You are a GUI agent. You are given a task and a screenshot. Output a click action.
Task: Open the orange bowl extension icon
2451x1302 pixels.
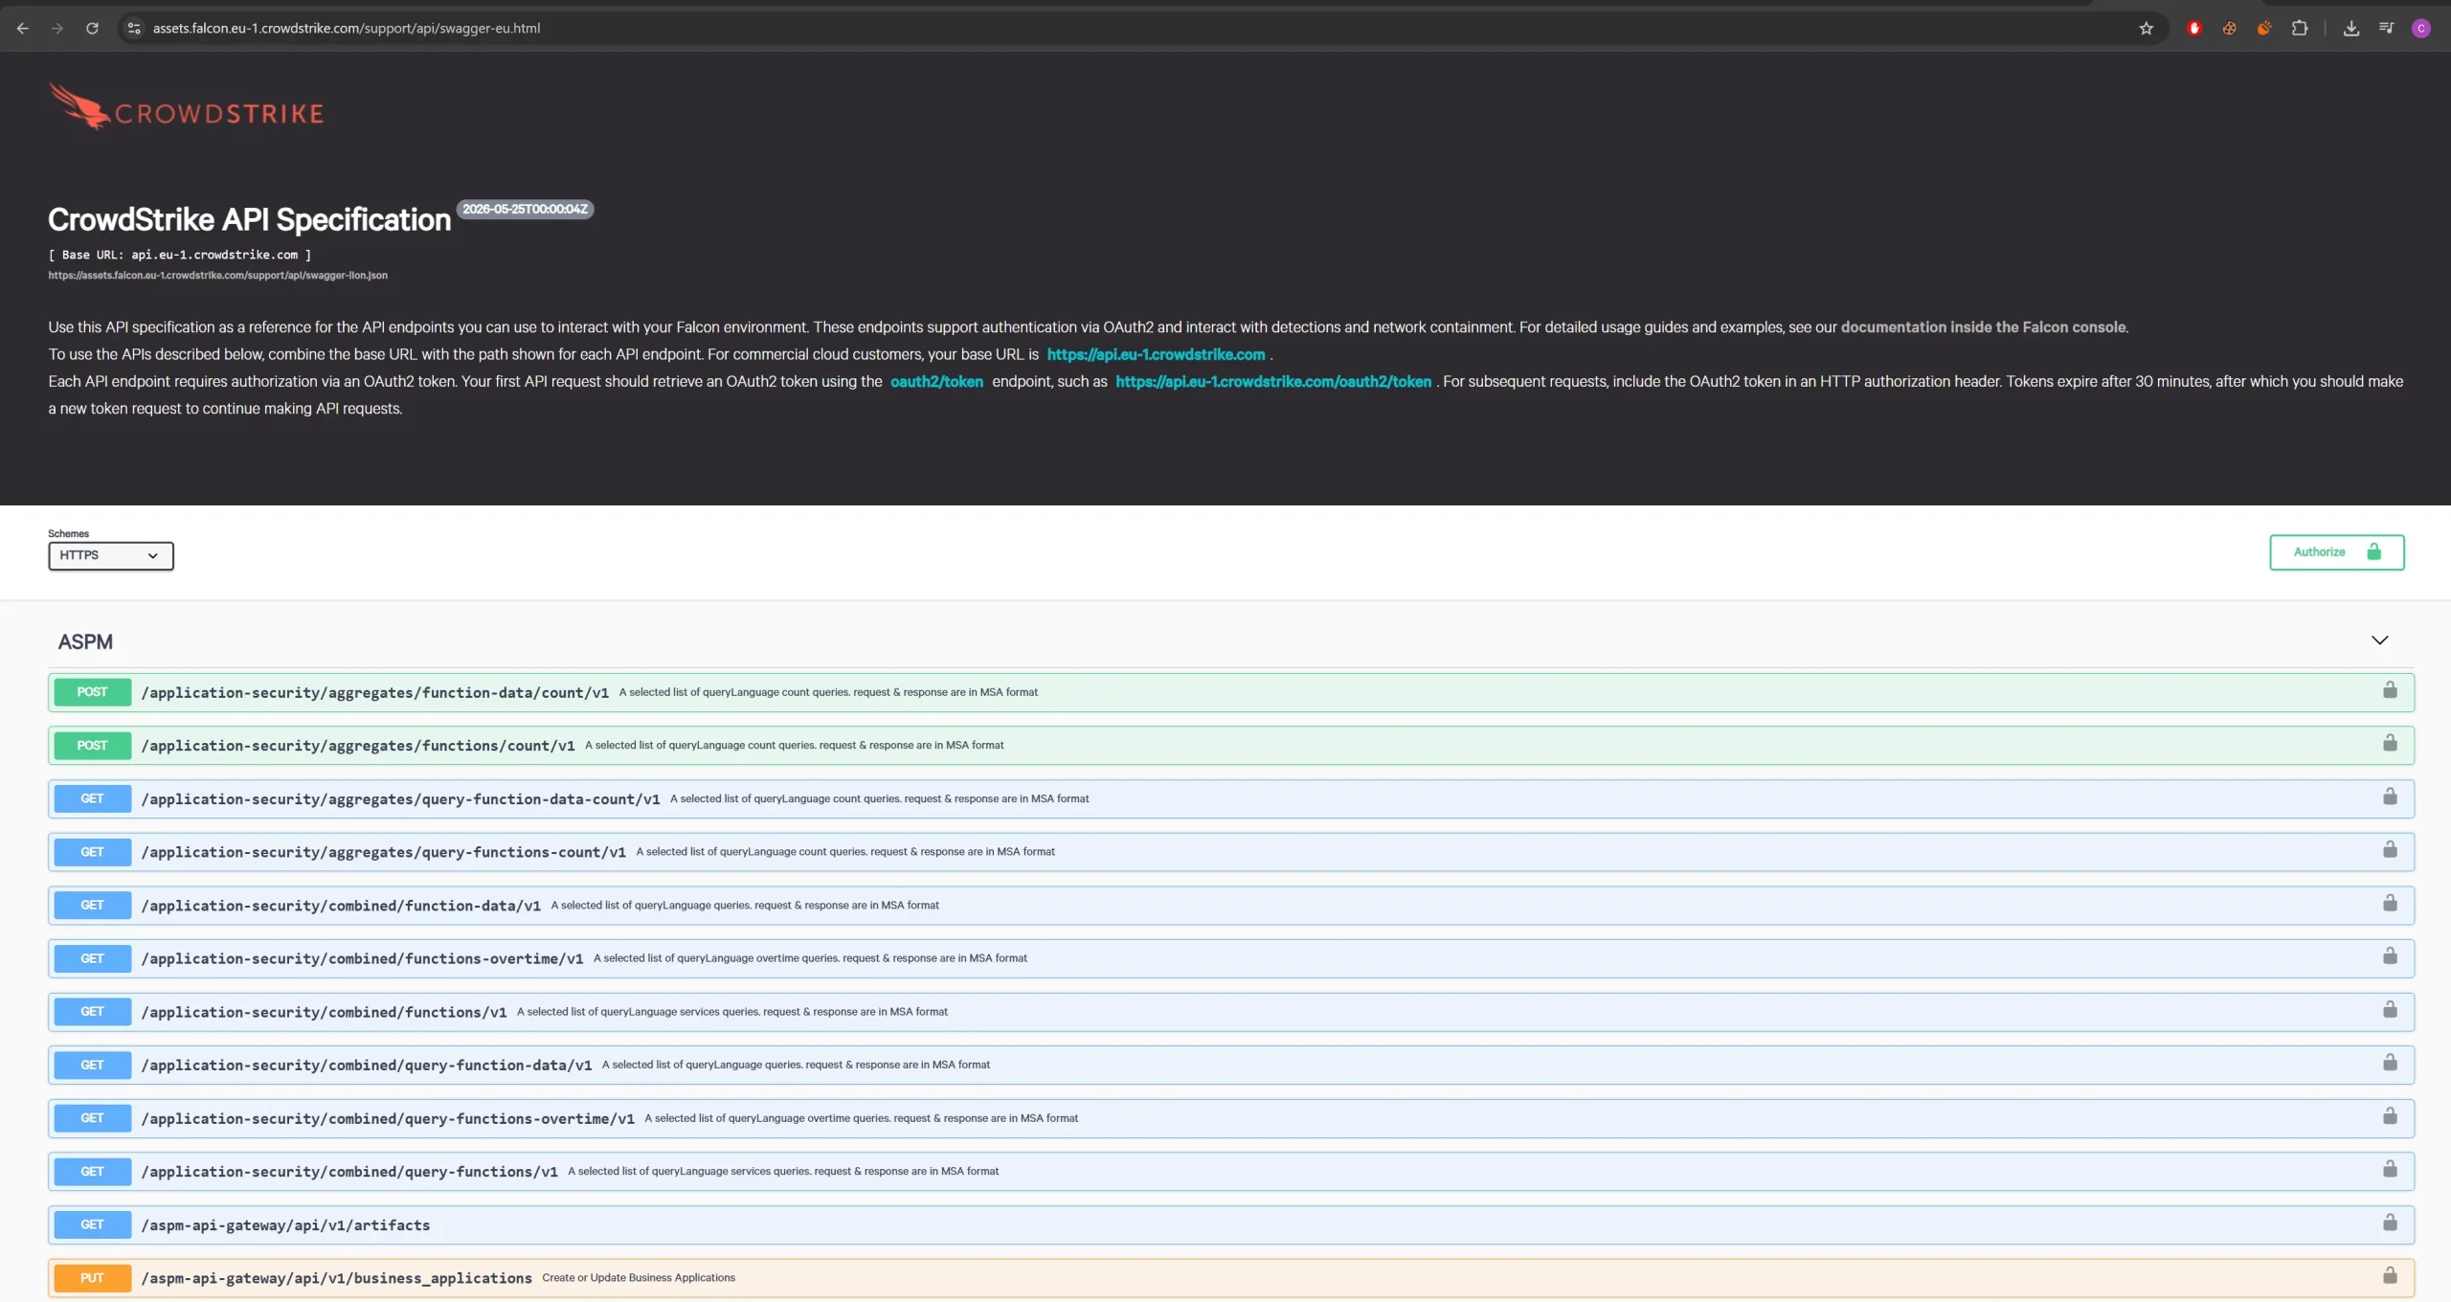2264,29
